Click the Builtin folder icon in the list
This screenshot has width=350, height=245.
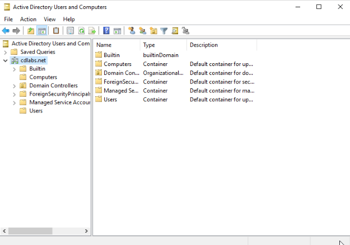tap(99, 55)
